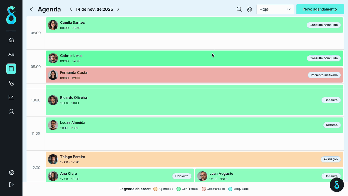Open the Calendar agenda icon in sidebar

pyautogui.click(x=11, y=69)
